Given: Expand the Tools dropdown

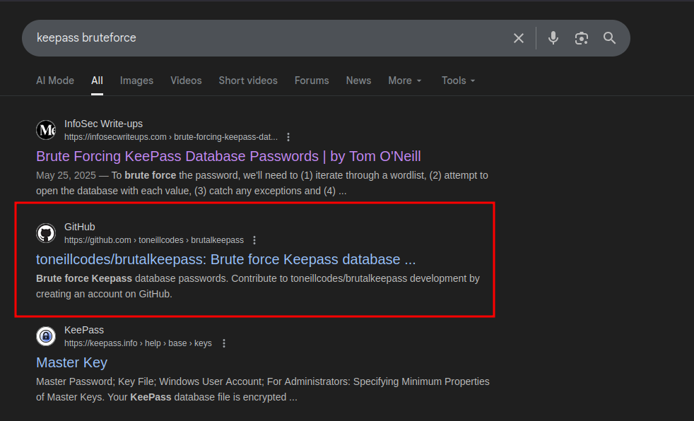Looking at the screenshot, I should point(459,81).
